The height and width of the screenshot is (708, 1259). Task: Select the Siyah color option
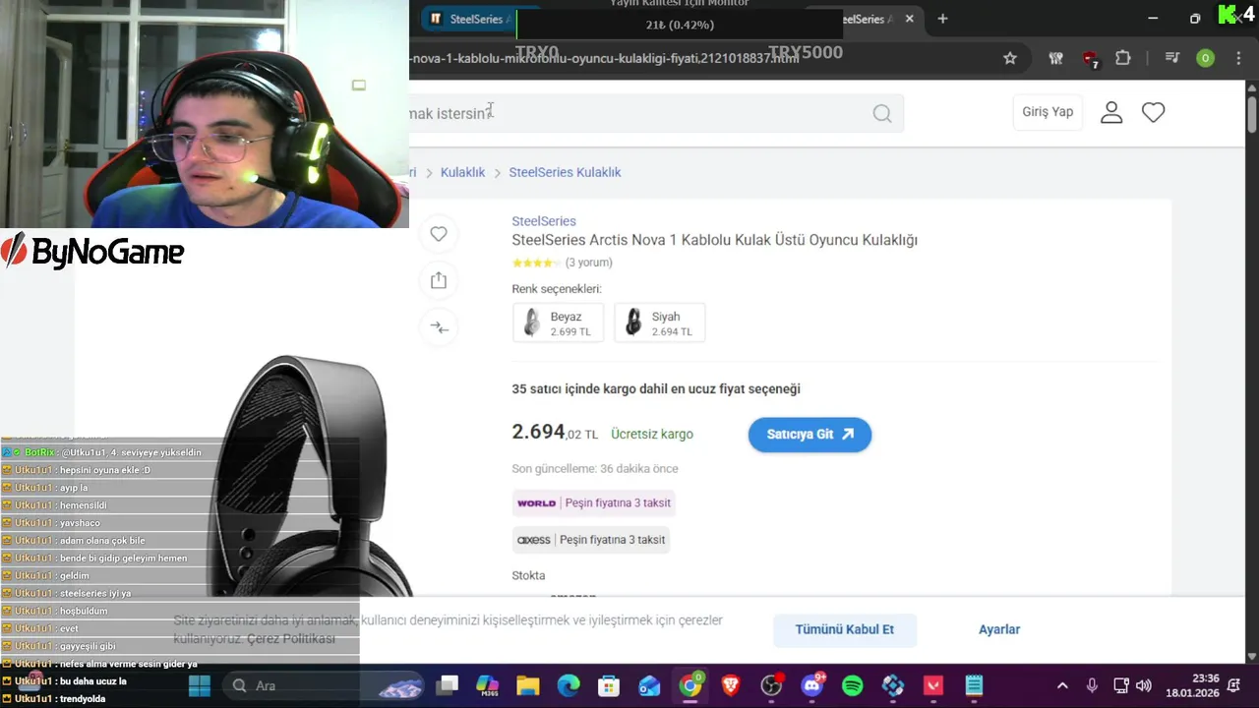659,323
